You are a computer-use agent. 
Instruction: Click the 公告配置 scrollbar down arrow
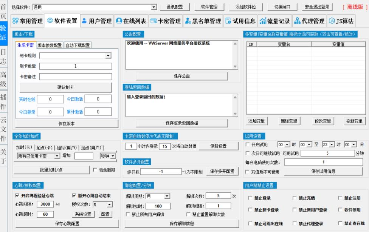(236, 66)
